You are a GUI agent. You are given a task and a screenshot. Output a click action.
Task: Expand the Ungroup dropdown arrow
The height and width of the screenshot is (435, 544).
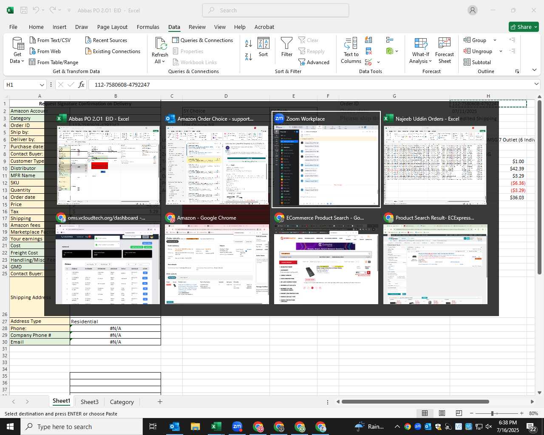point(501,51)
